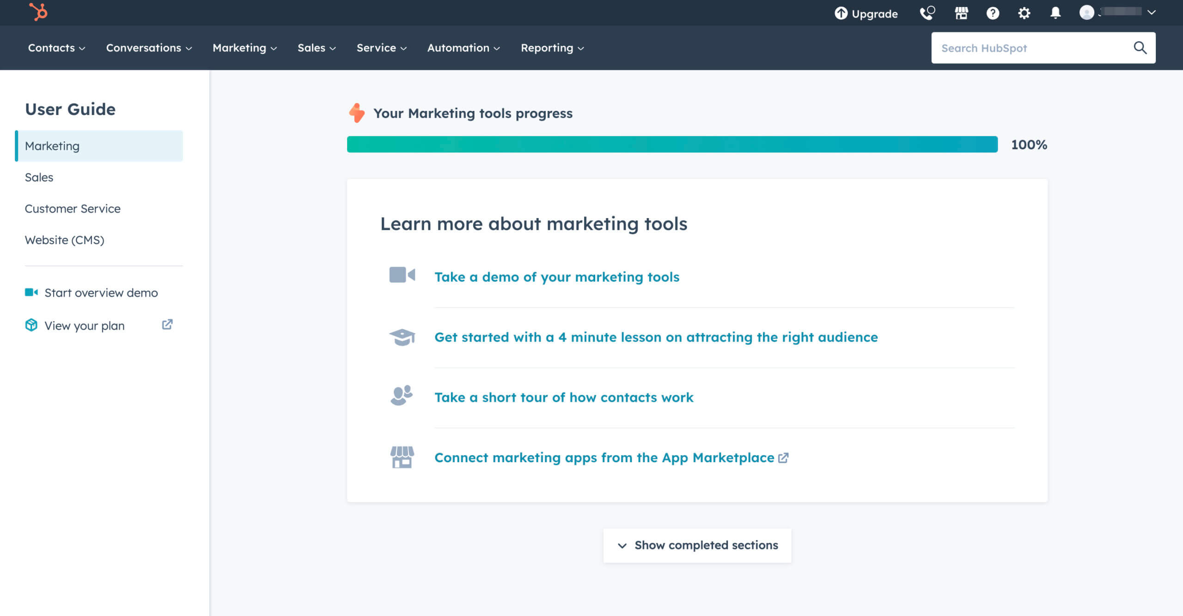Expand the Contacts dropdown menu

pos(56,48)
